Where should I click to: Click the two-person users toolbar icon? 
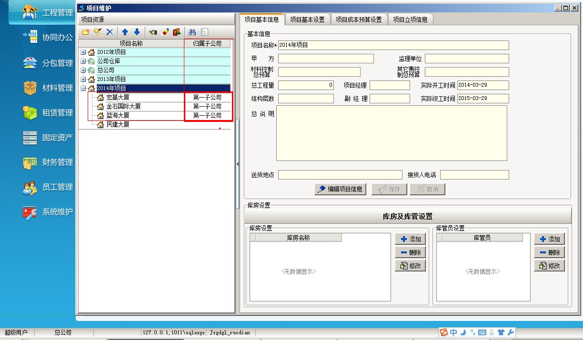coord(177,32)
